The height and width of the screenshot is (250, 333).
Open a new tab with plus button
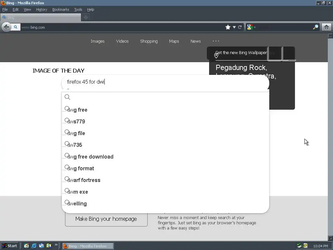coord(86,18)
